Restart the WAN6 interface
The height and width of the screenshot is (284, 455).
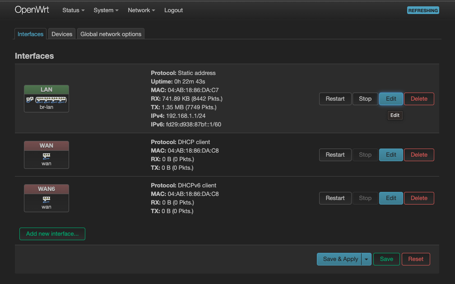(x=335, y=198)
